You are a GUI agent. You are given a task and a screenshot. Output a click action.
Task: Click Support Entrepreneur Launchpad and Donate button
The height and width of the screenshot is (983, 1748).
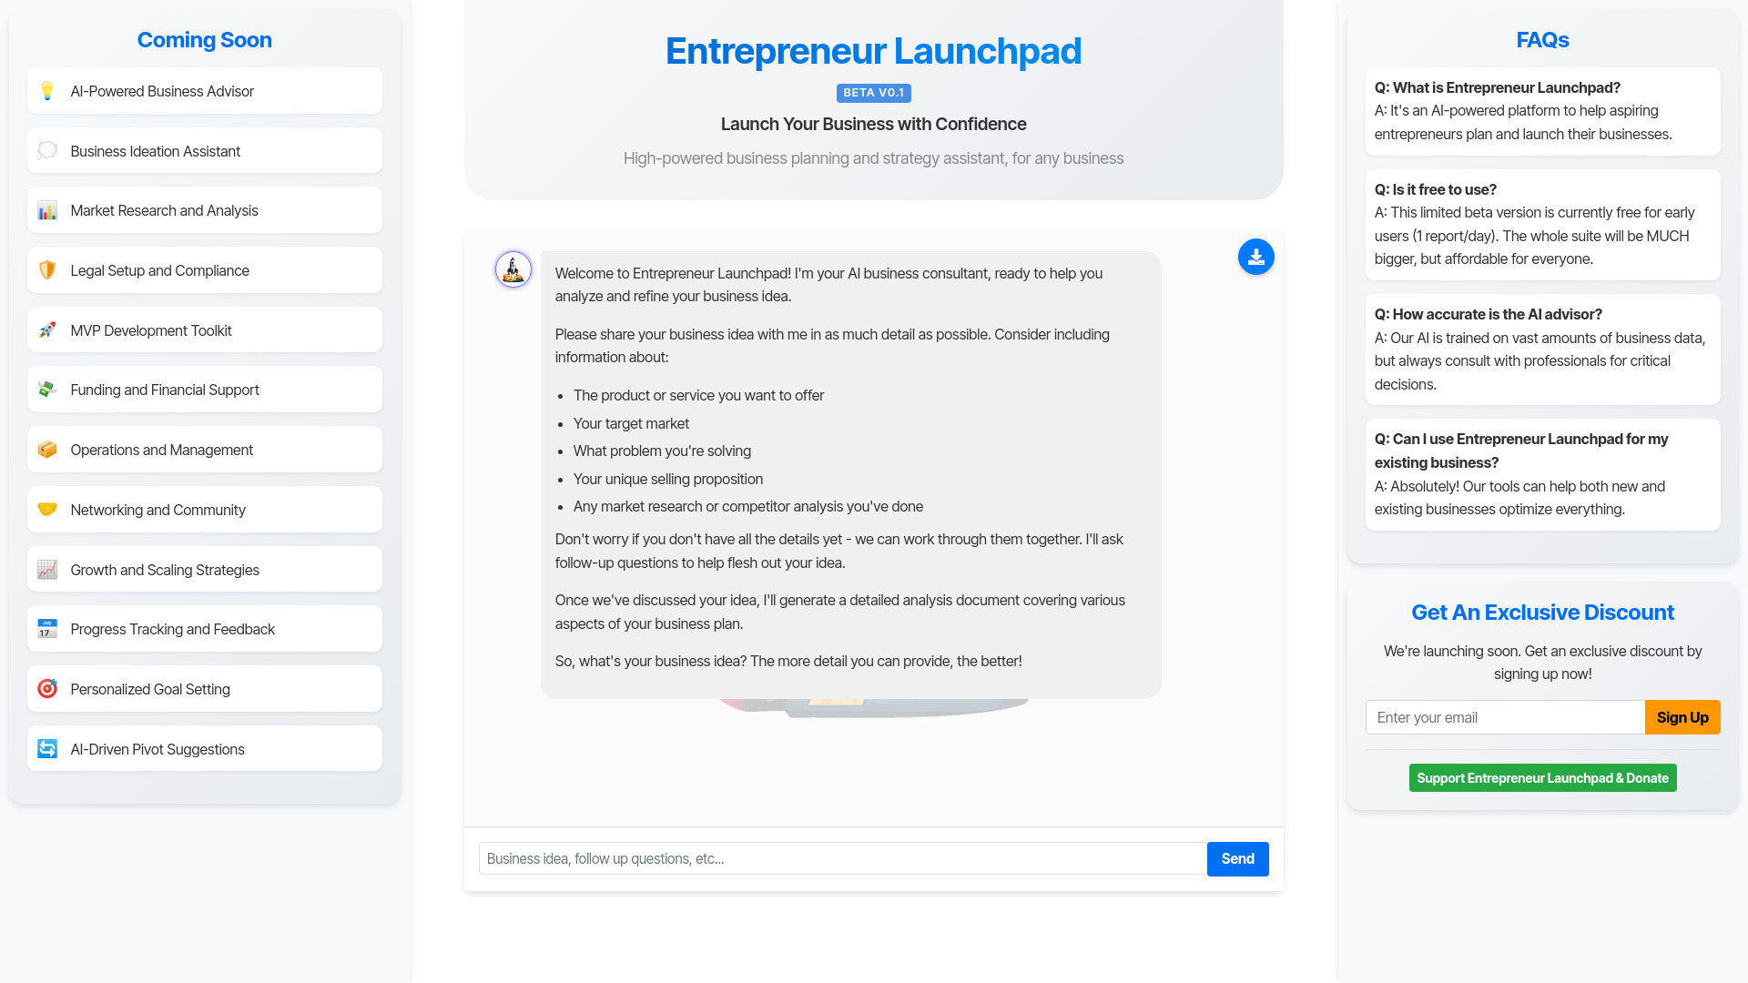tap(1543, 778)
